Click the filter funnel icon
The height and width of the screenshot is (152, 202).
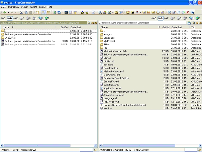pyautogui.click(x=137, y=12)
